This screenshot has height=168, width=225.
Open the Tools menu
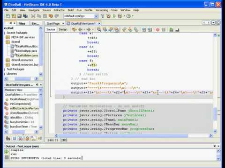coord(114,10)
